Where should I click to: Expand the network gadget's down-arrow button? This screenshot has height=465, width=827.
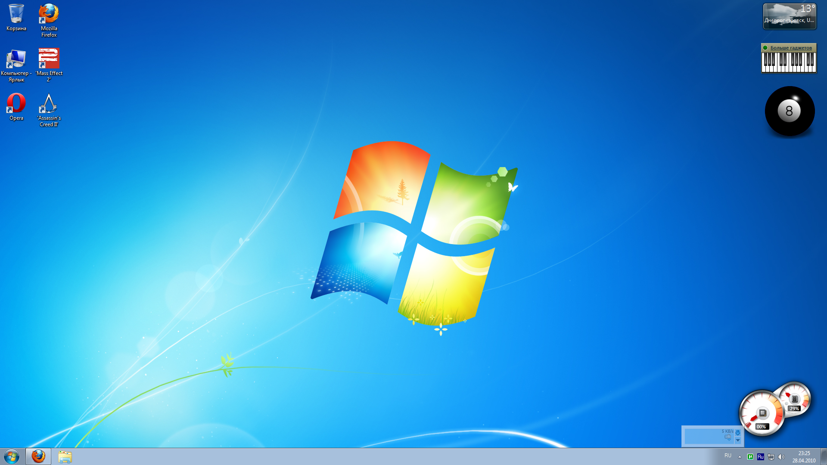coord(738,440)
